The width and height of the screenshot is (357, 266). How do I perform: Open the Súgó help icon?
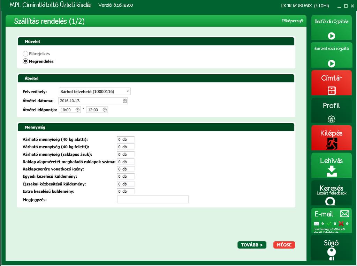coord(332,254)
